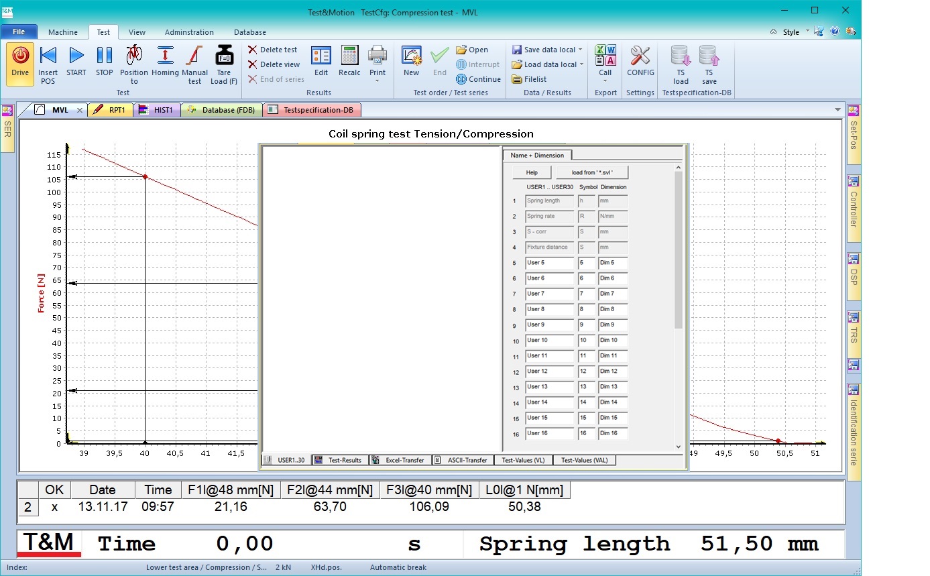Open the Style dropdown
This screenshot has height=576, width=930.
[x=795, y=32]
